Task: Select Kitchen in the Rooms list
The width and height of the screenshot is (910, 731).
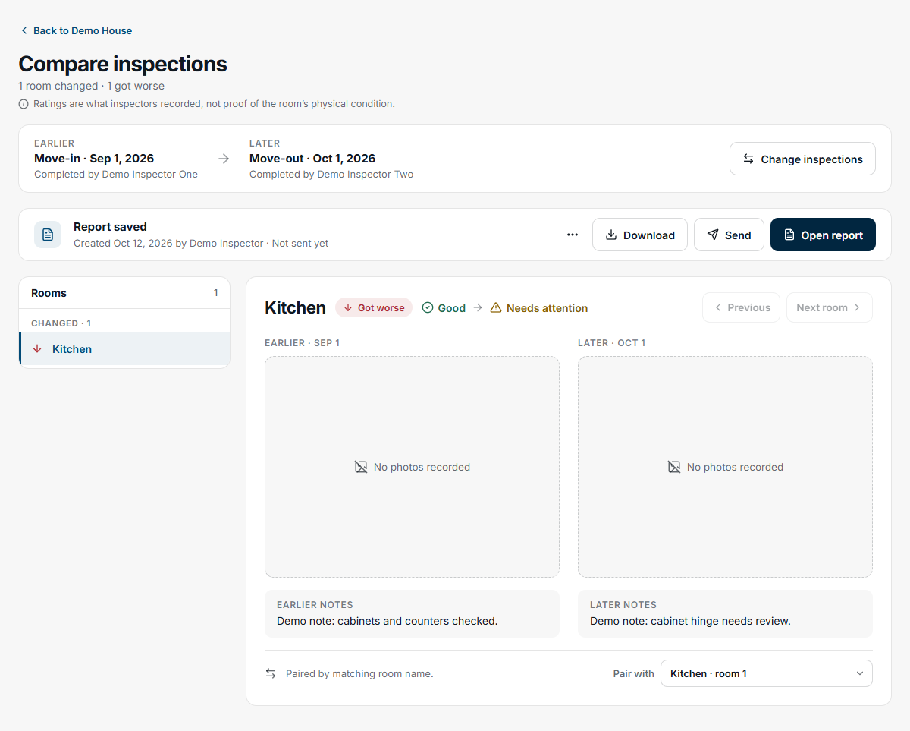Action: coord(124,348)
